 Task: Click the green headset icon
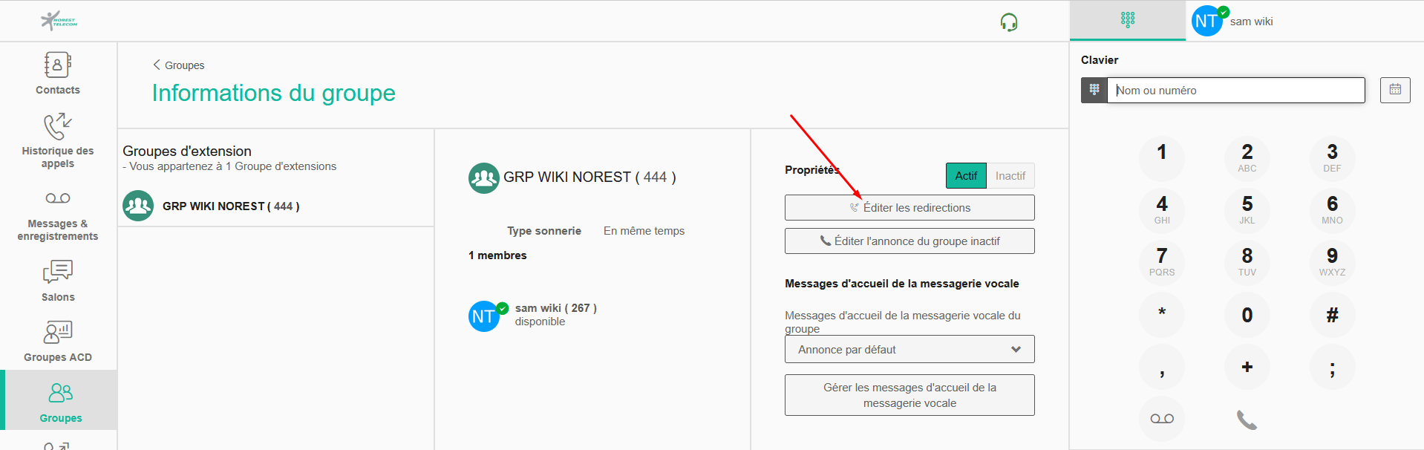(1008, 22)
